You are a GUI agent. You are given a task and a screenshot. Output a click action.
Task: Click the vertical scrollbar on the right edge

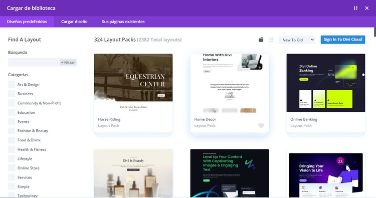point(375,32)
